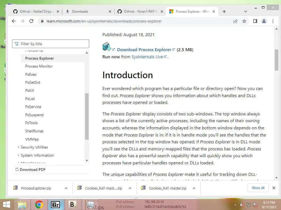The image size is (281, 210).
Task: Open Cookies_RAT-master.zip options chevron
Action: pyautogui.click(x=194, y=188)
